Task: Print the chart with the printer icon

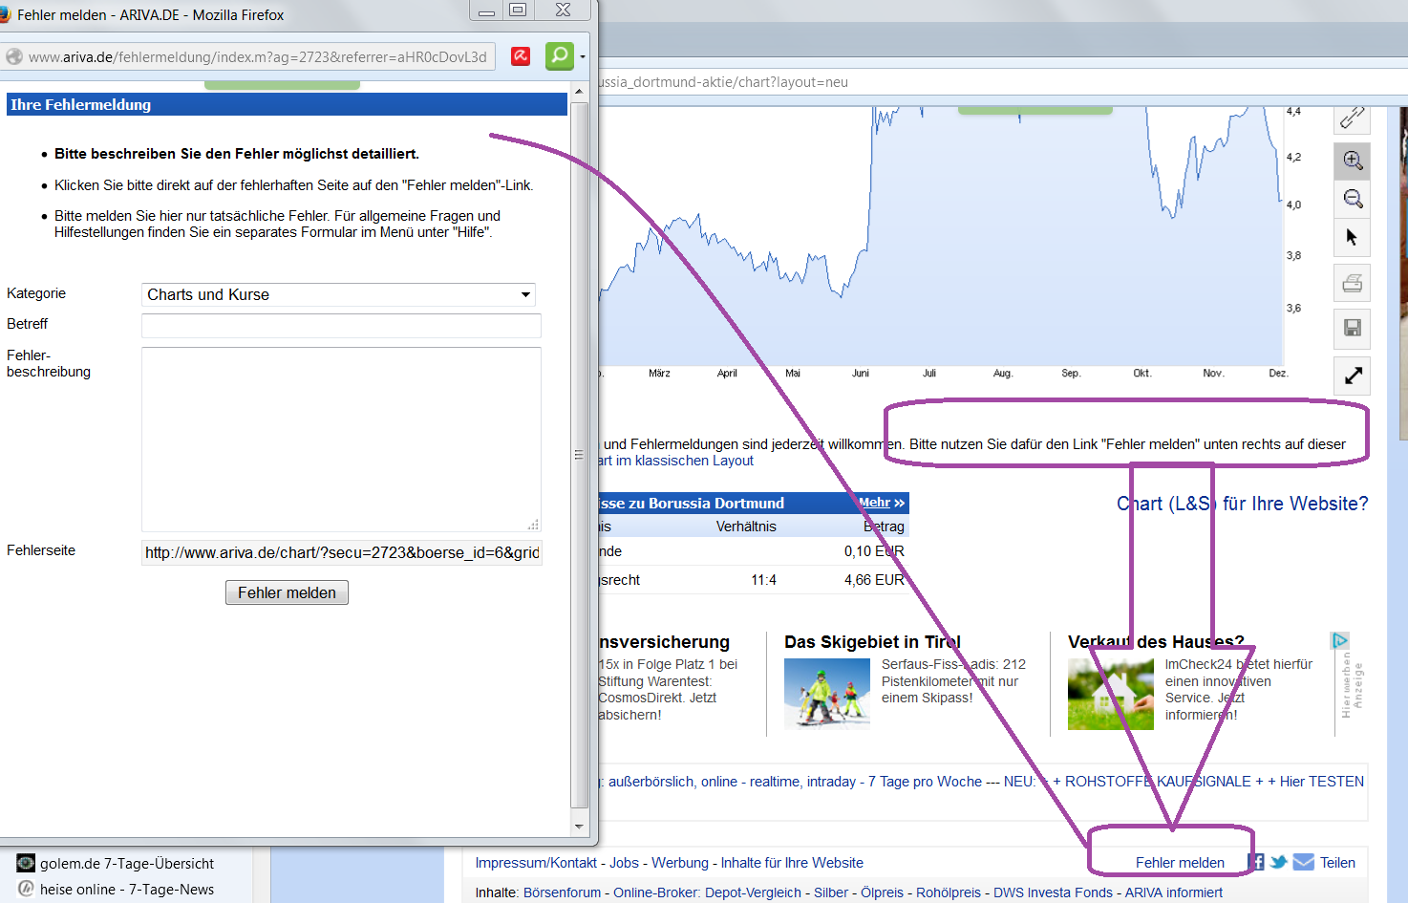Action: 1353,283
